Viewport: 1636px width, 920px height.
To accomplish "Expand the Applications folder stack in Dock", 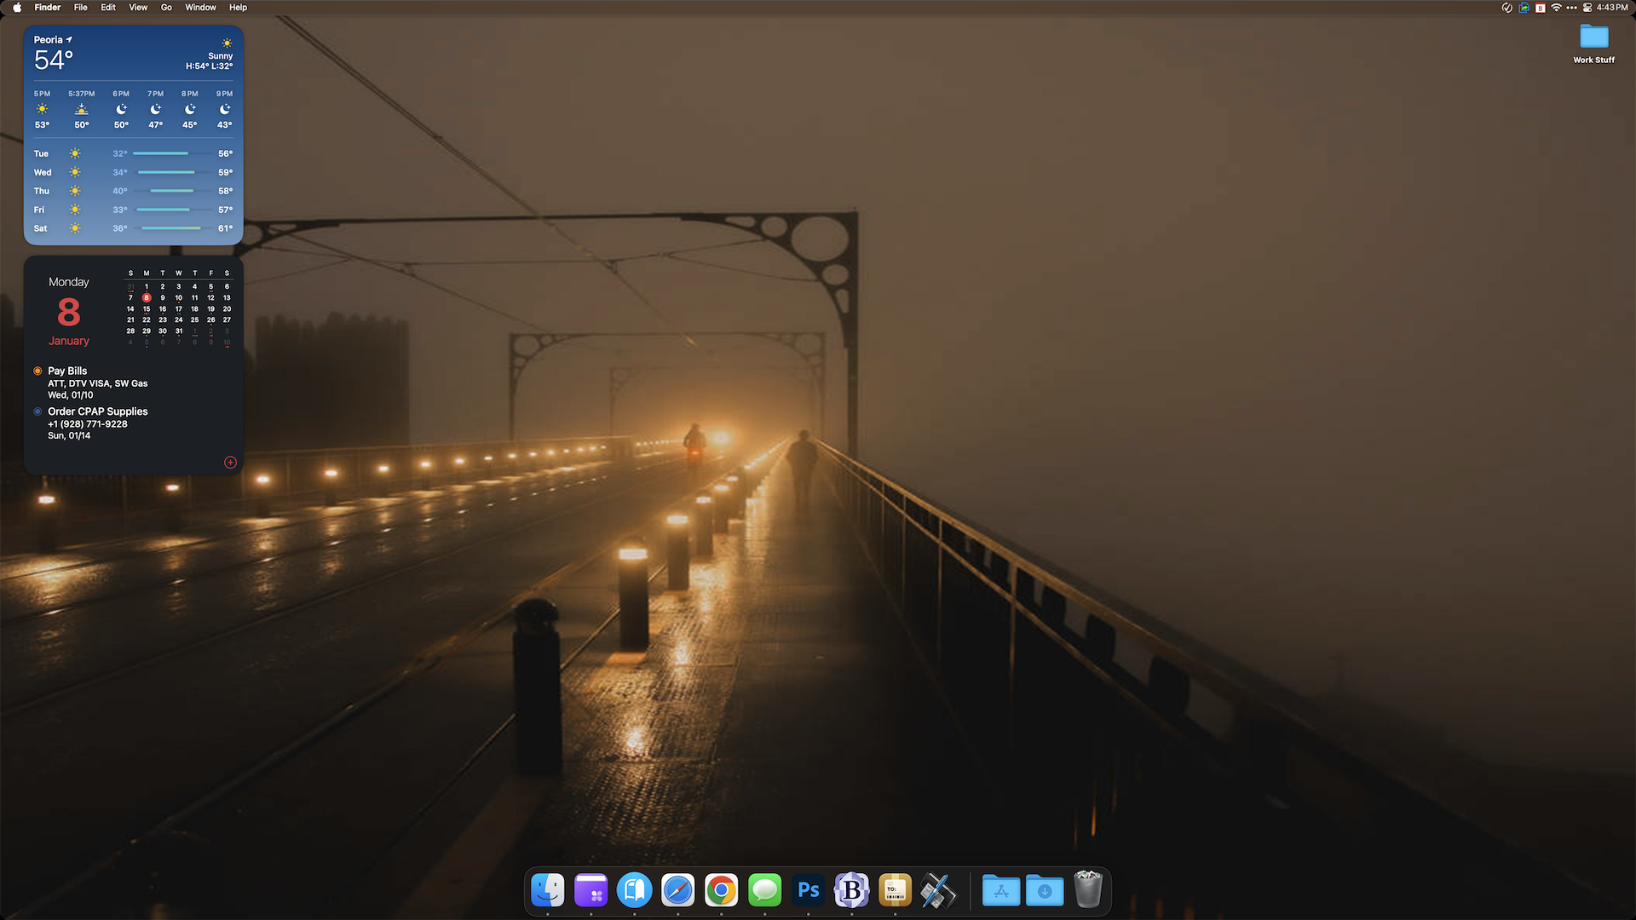I will pyautogui.click(x=1001, y=891).
